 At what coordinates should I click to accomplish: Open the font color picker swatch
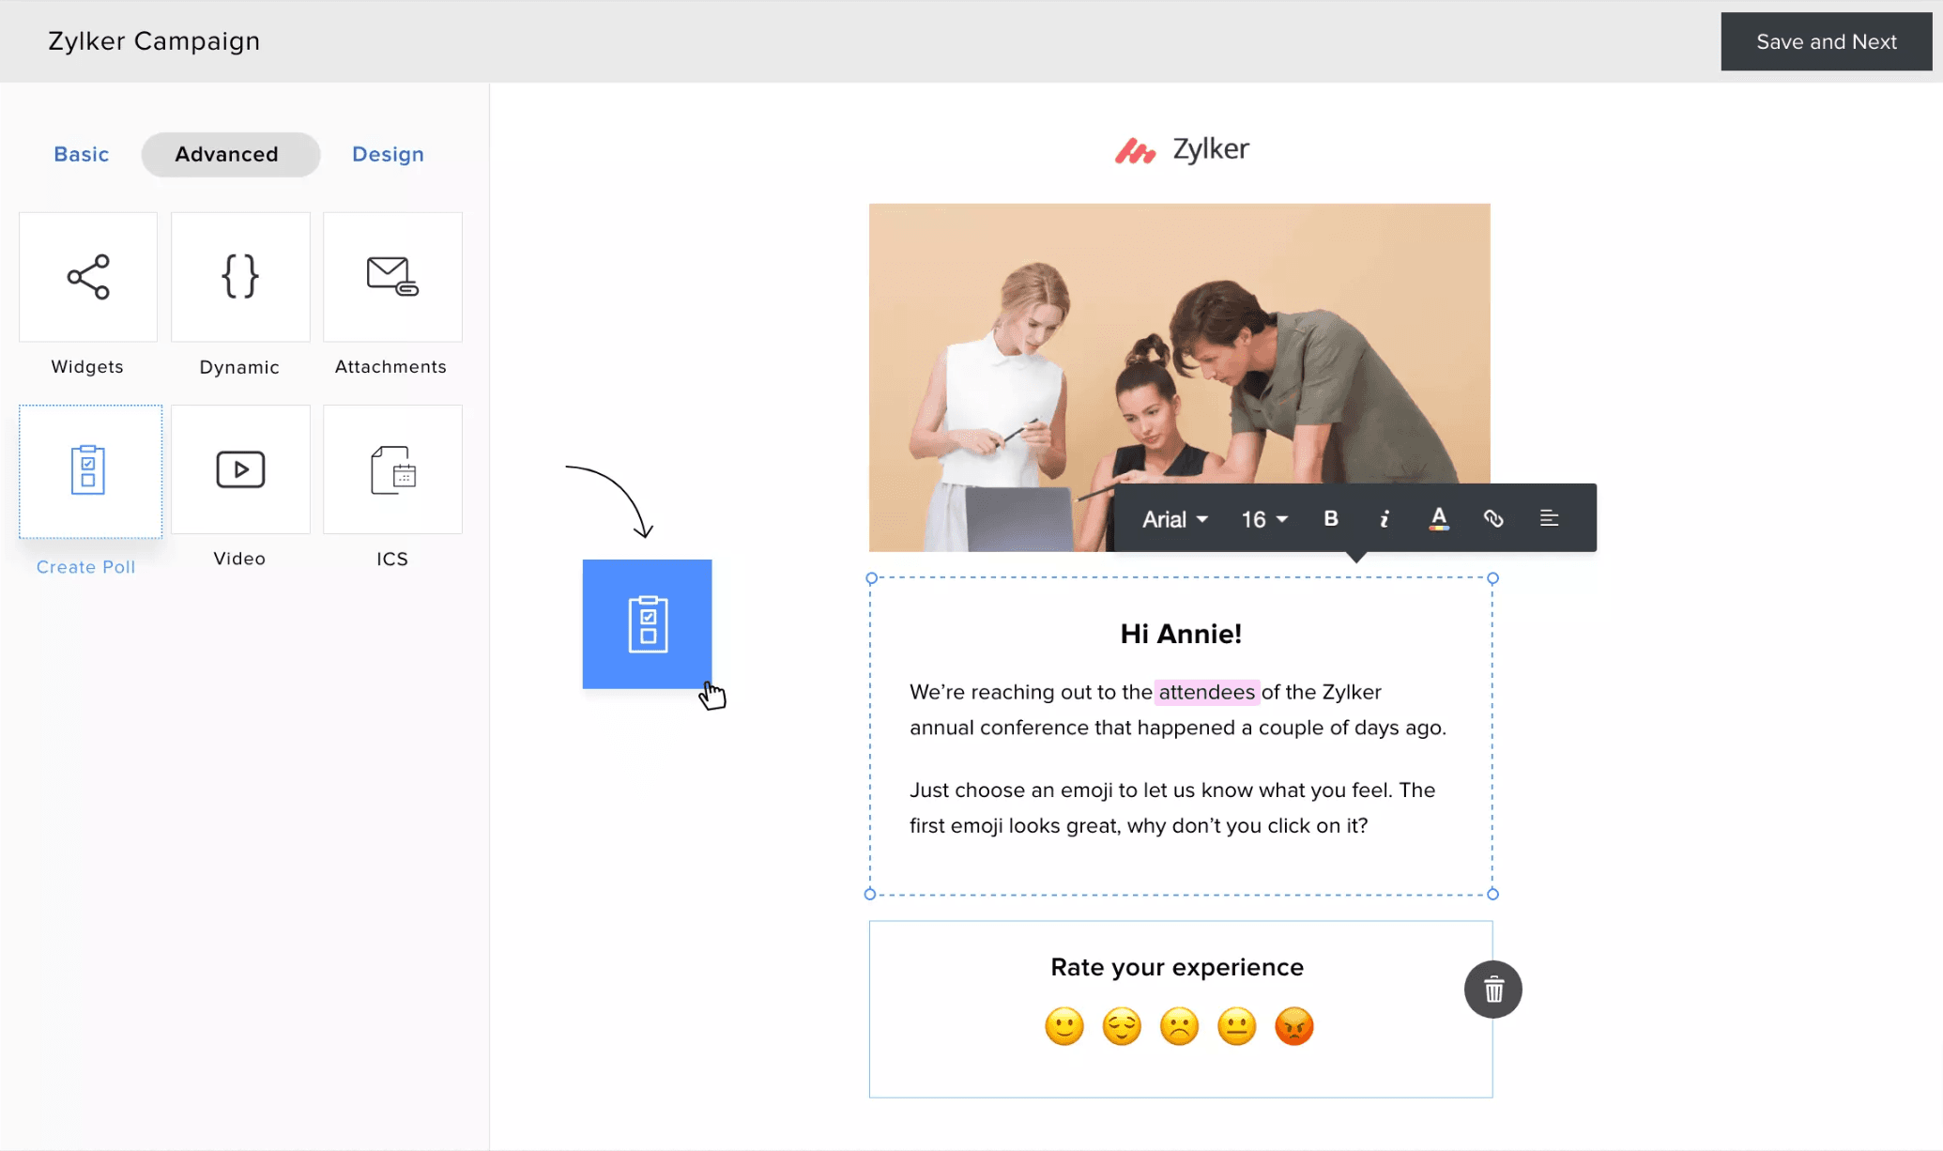point(1439,517)
